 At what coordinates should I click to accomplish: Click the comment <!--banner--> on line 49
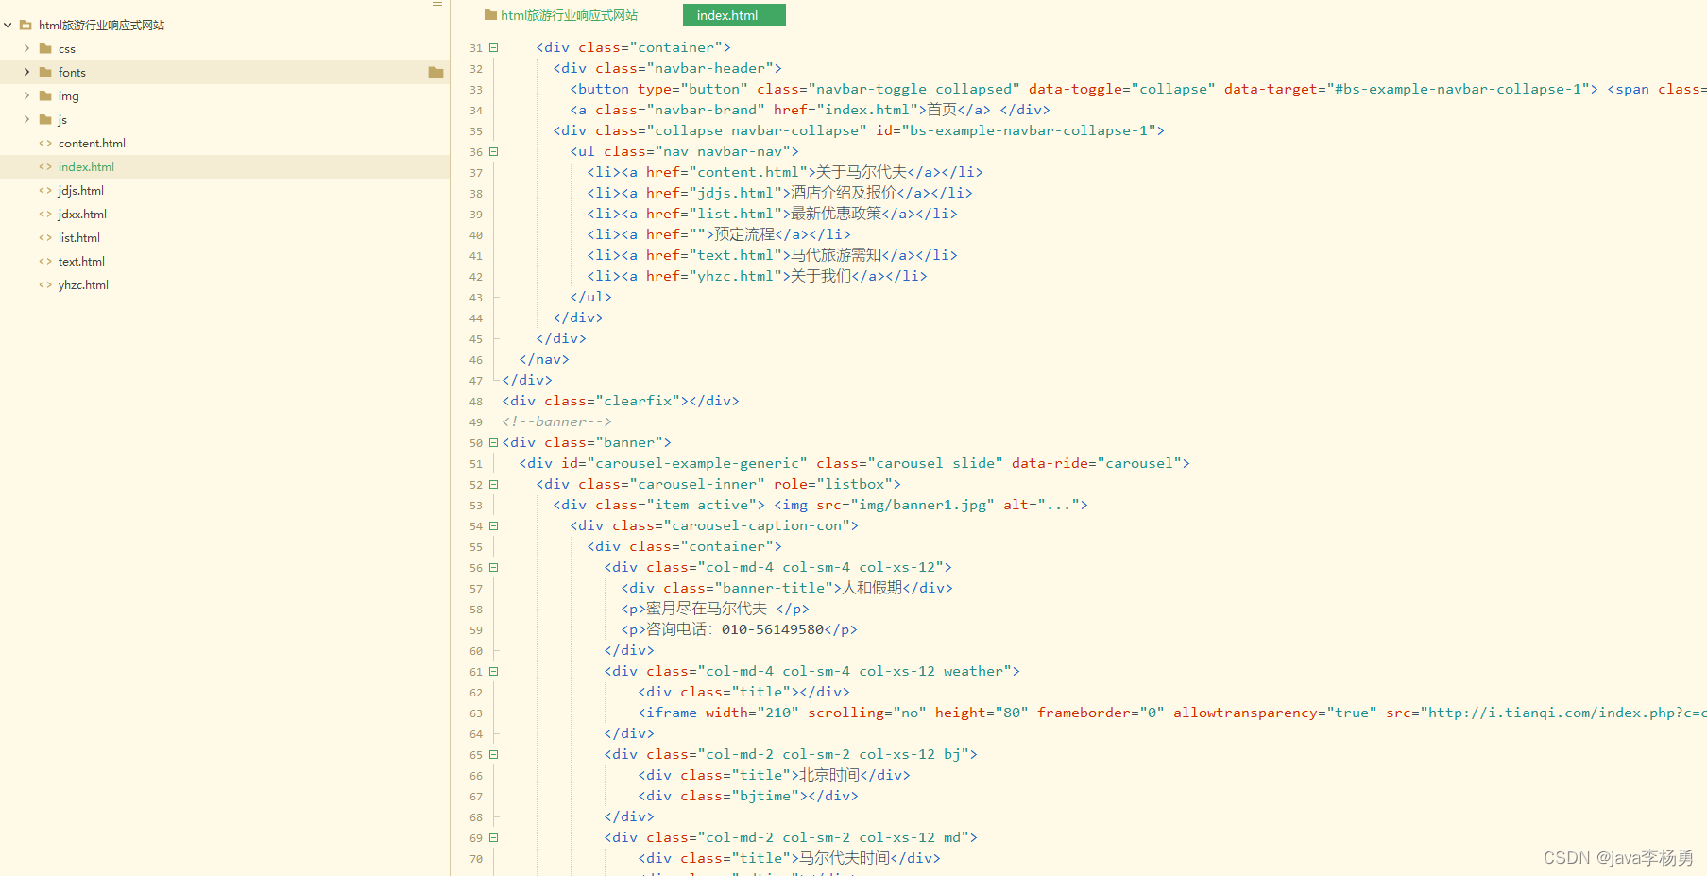point(556,421)
